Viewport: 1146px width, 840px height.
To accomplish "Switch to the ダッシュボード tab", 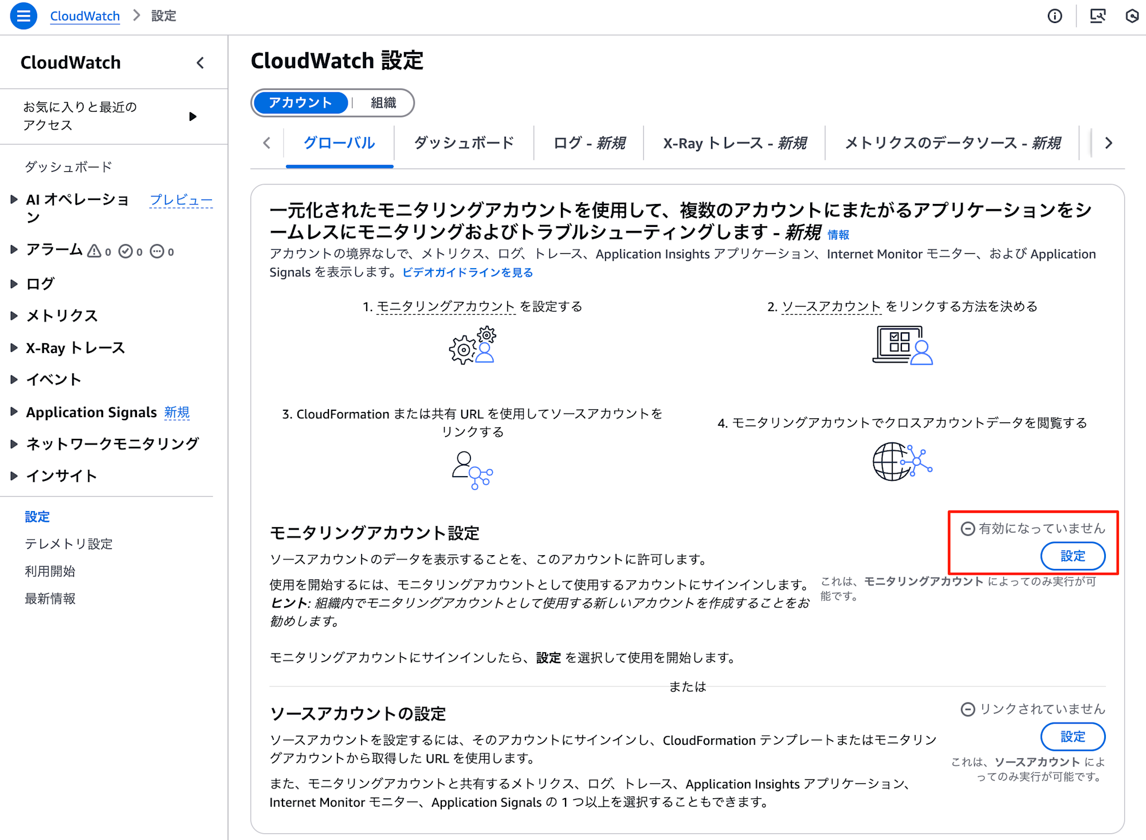I will click(464, 143).
